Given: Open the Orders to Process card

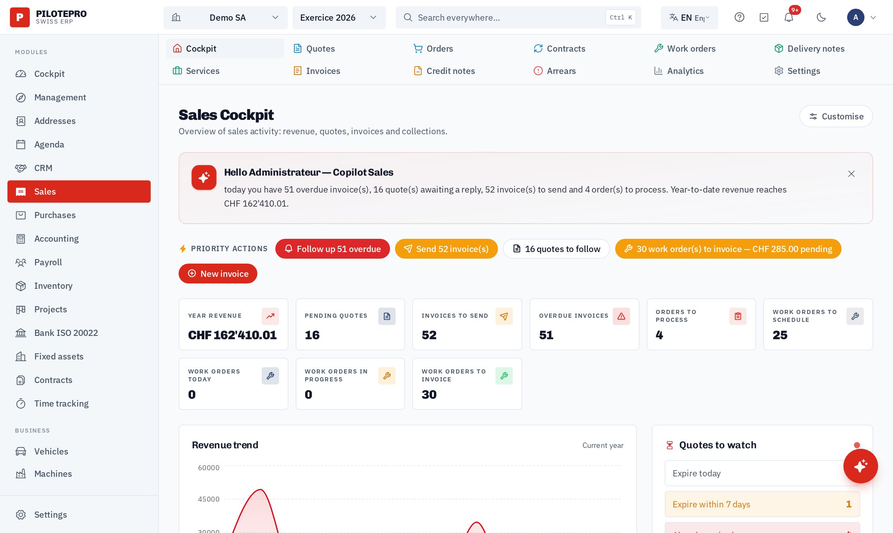Looking at the screenshot, I should (x=701, y=324).
